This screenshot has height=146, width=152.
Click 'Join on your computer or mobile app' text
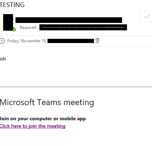43,119
